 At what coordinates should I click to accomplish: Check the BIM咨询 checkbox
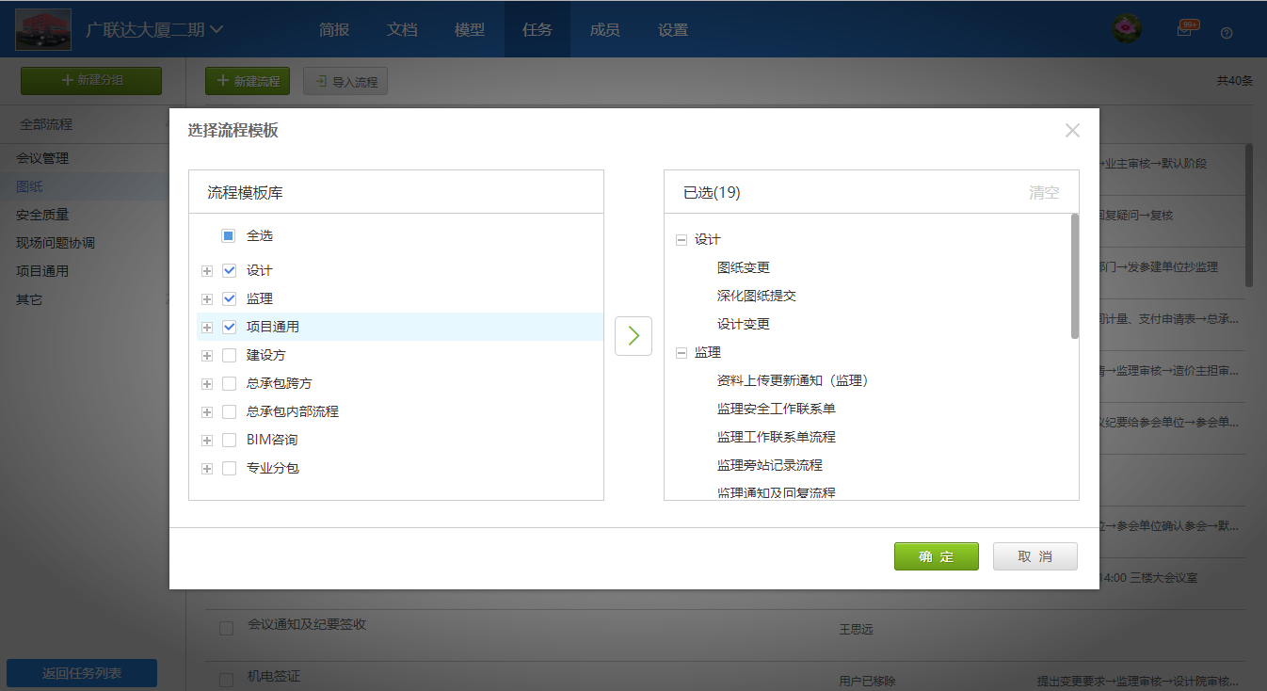229,441
